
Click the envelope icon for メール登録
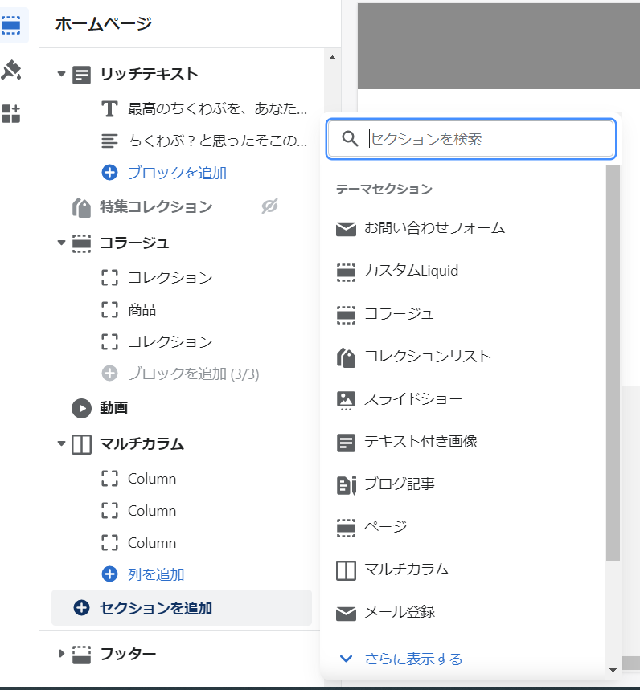(346, 614)
